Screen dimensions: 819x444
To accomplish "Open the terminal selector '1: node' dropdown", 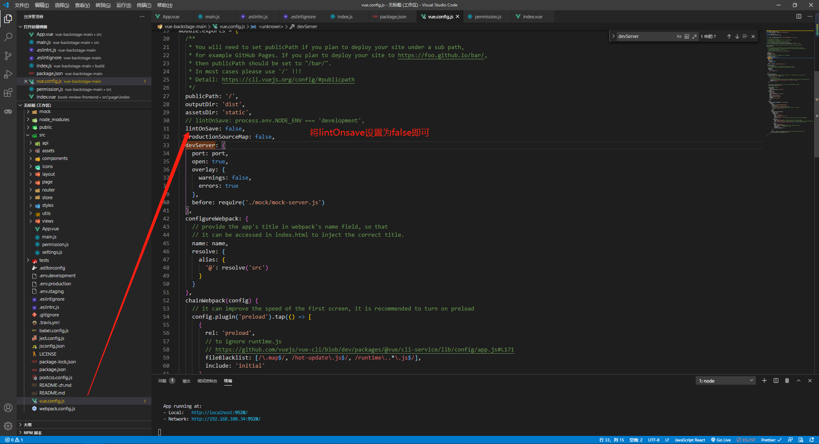I will [x=725, y=381].
